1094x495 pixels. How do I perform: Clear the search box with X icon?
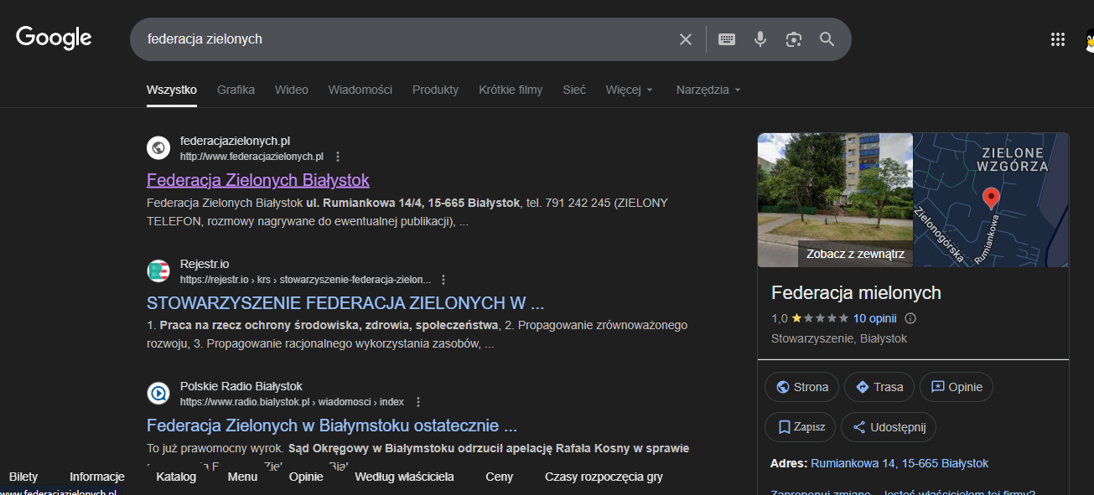tap(685, 39)
